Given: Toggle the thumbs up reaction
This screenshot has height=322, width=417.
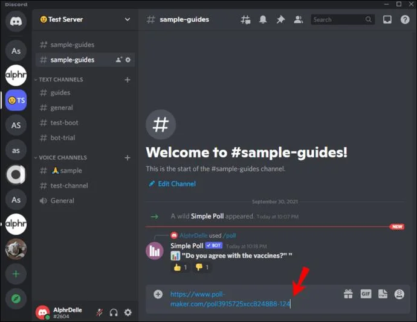Looking at the screenshot, I should click(x=180, y=267).
